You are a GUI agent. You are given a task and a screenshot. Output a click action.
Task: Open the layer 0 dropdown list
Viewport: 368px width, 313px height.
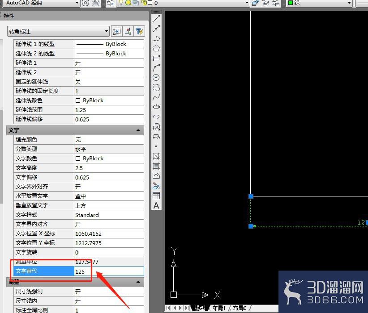click(247, 3)
